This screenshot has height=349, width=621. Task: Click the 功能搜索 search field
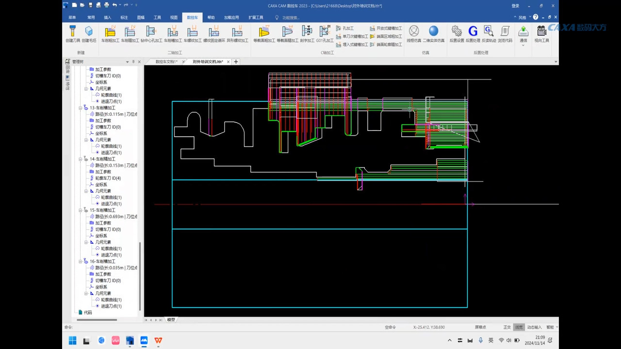pos(291,17)
